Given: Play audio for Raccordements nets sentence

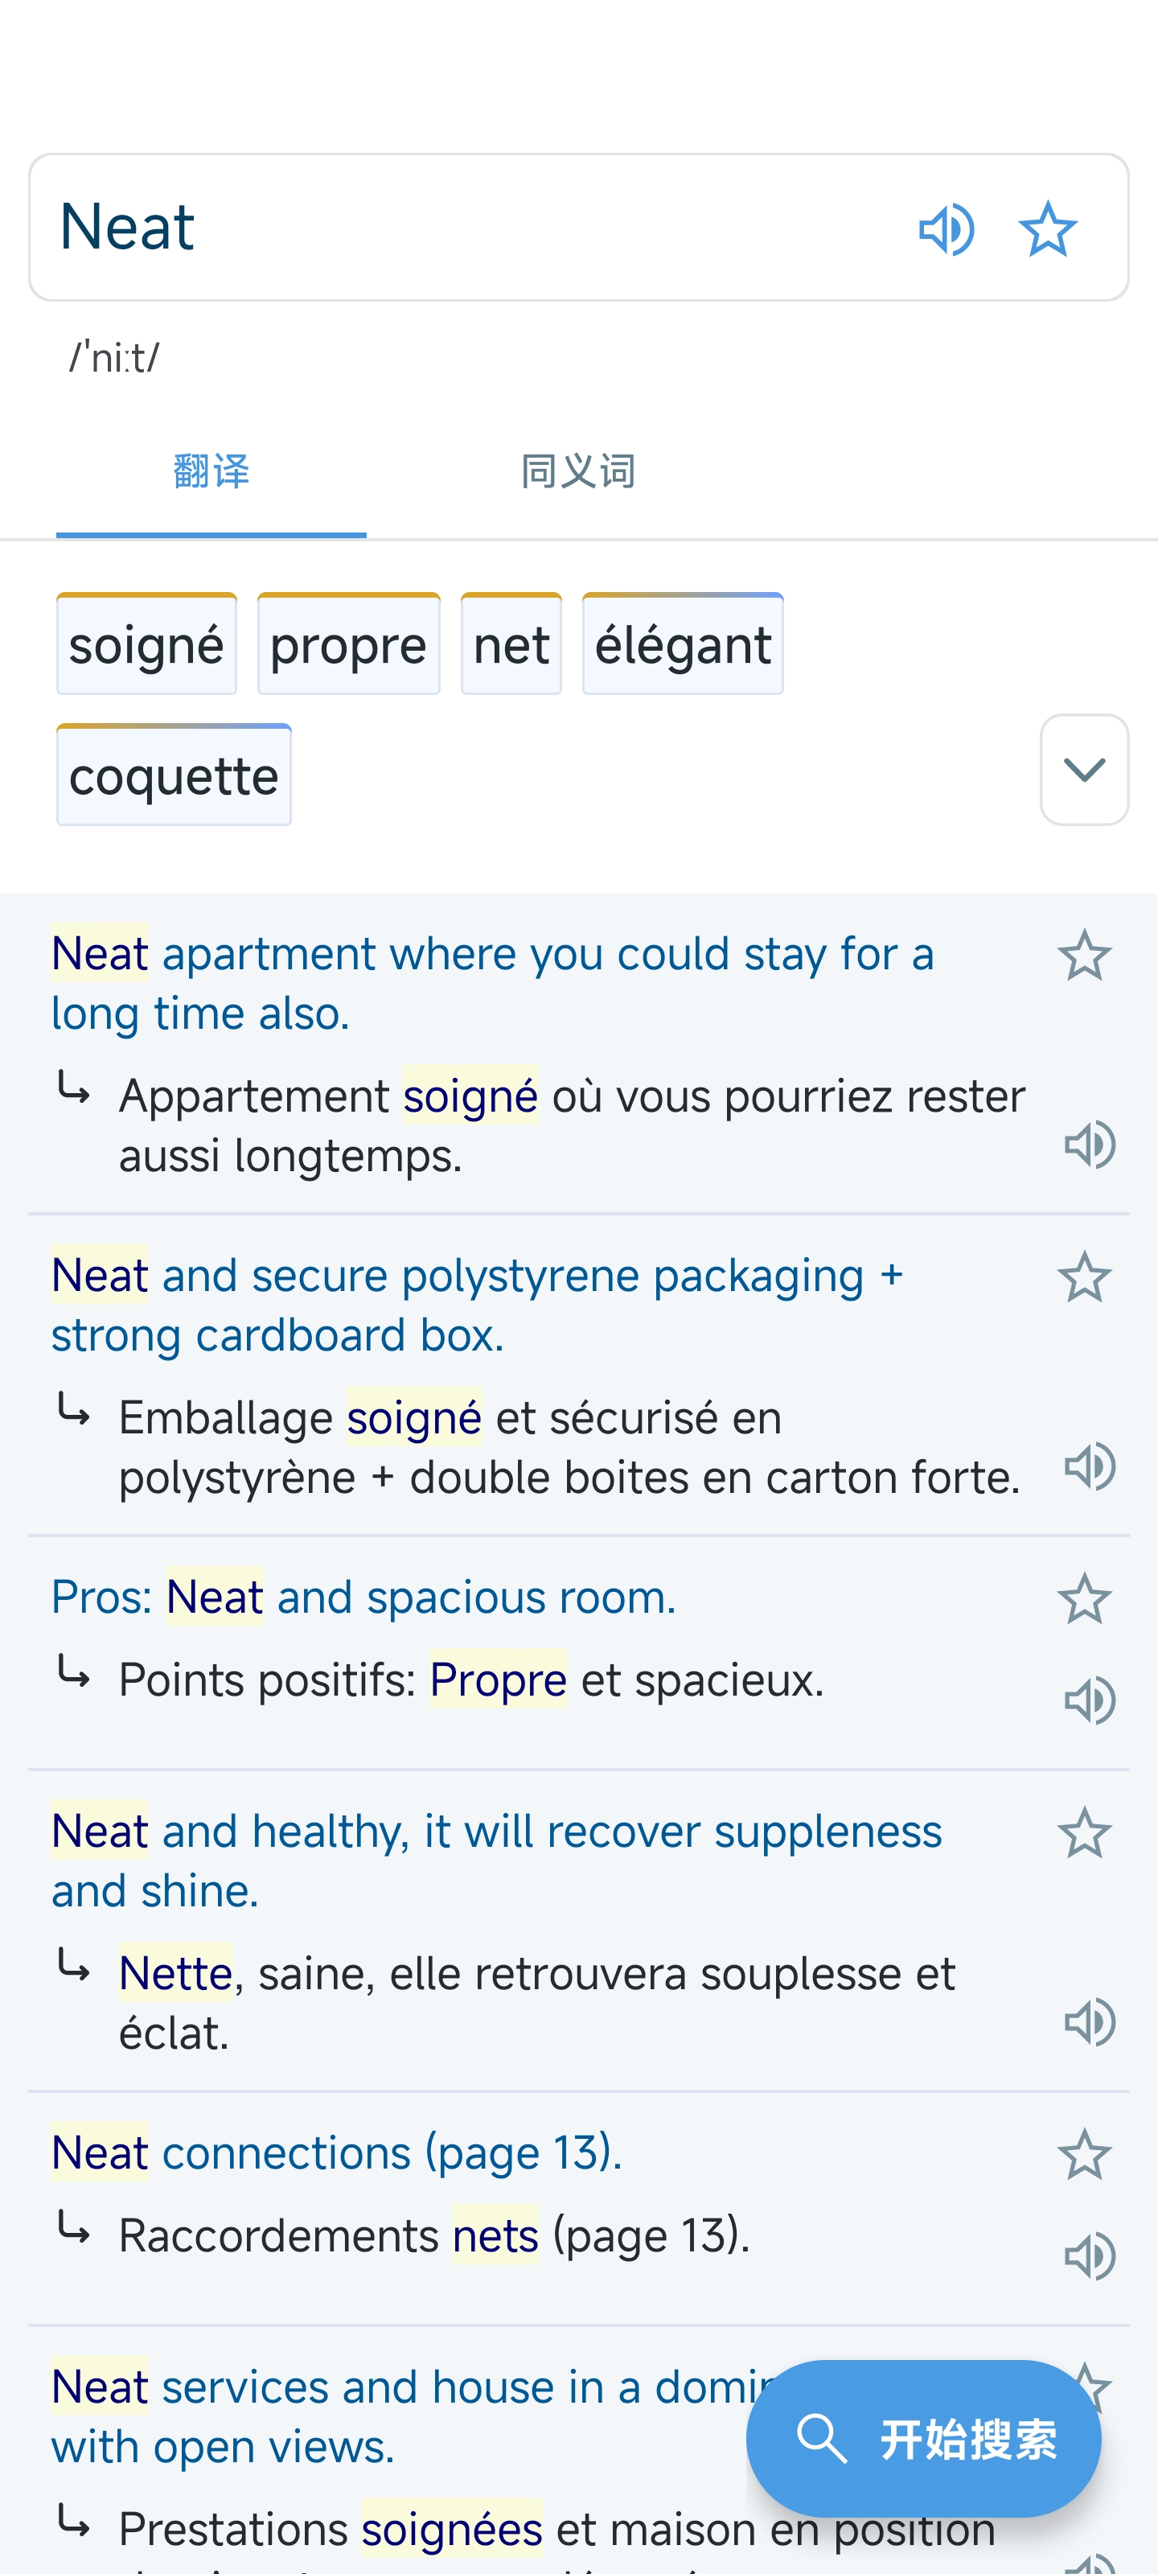Looking at the screenshot, I should coord(1089,2255).
